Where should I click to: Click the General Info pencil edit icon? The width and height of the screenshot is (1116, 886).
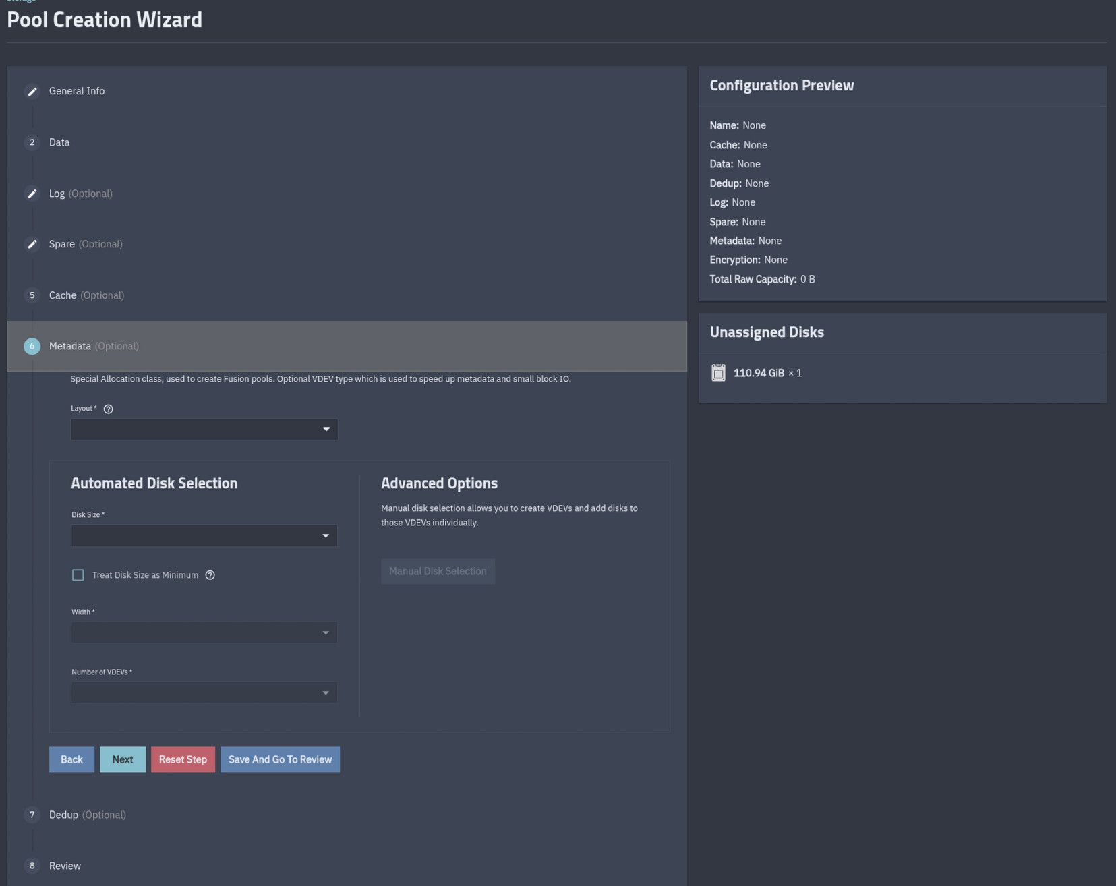[32, 92]
